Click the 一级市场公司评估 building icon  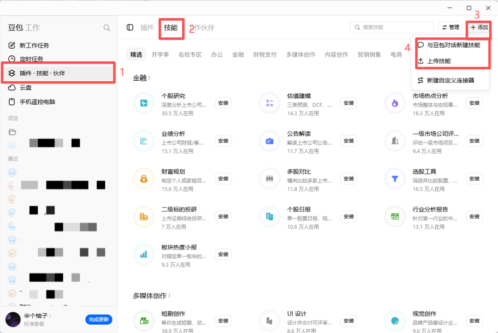click(x=395, y=141)
